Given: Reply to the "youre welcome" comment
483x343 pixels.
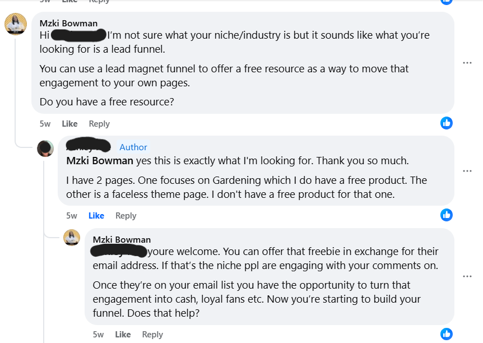Looking at the screenshot, I should tap(152, 335).
